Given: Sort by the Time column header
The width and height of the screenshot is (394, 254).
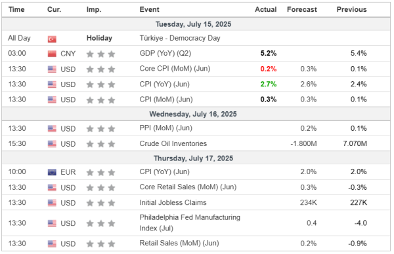Looking at the screenshot, I should [x=16, y=10].
